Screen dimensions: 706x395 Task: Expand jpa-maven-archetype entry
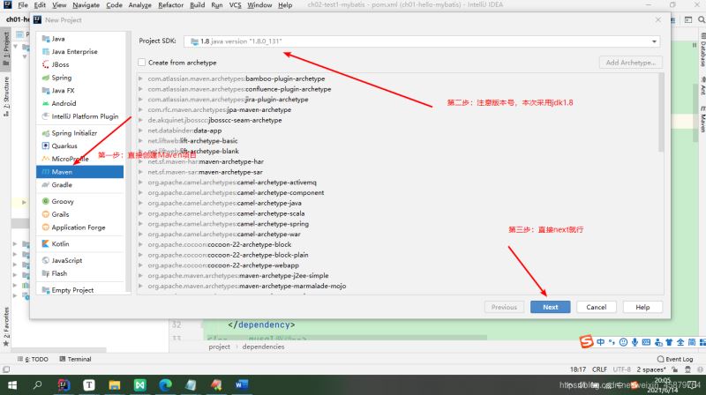click(x=140, y=110)
